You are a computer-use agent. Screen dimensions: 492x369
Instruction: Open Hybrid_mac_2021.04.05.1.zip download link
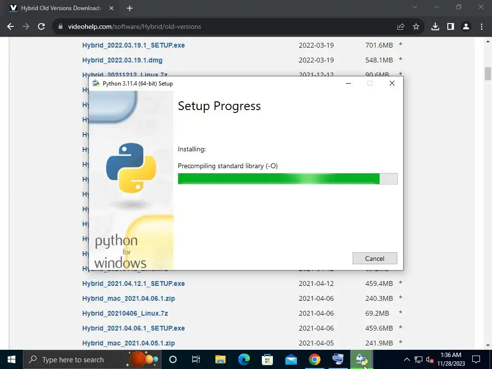pos(128,343)
